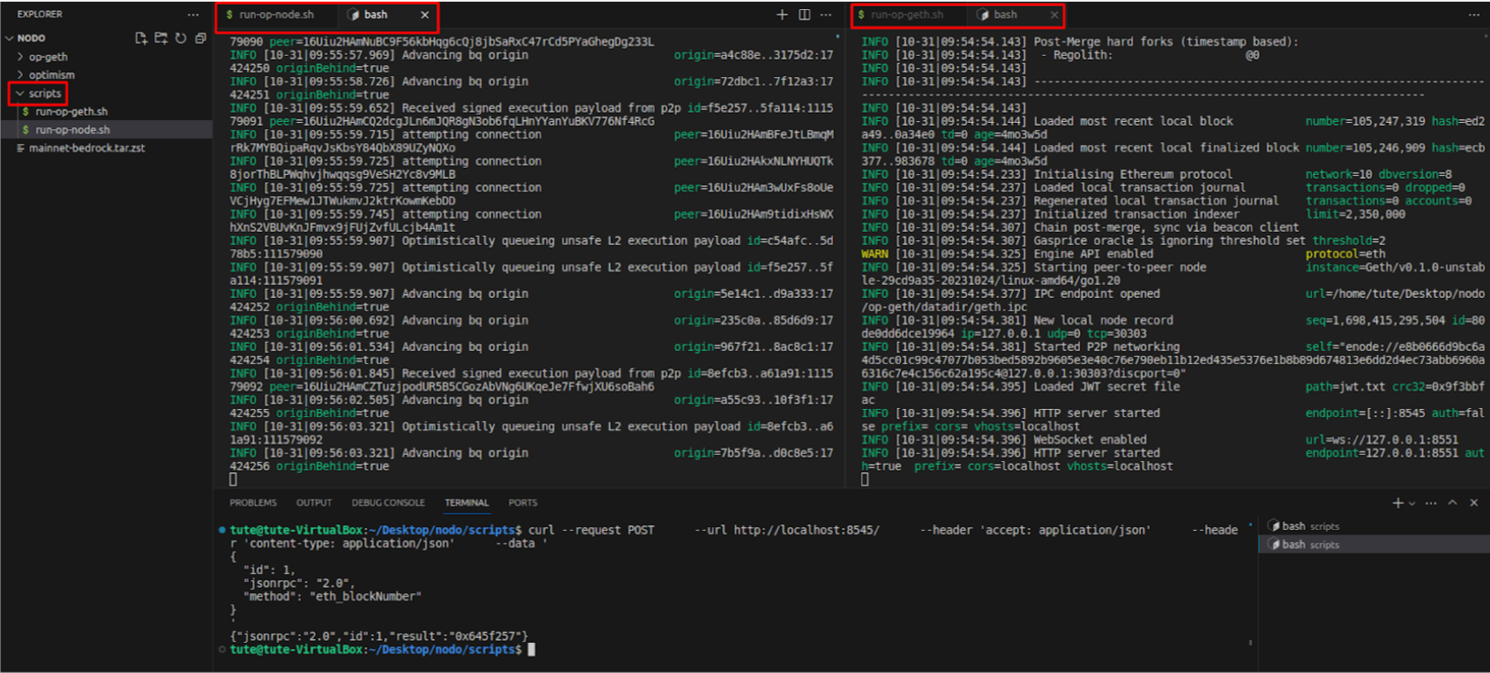Switch to the Problems panel tab
This screenshot has width=1490, height=673.
point(253,502)
